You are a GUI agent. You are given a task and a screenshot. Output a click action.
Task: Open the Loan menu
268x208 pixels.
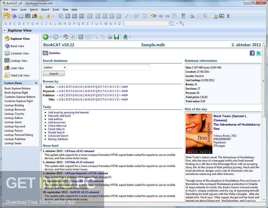pos(23,9)
